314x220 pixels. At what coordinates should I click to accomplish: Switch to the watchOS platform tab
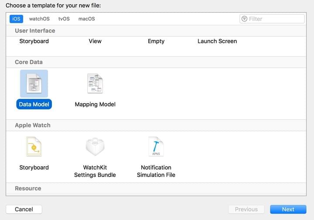(x=39, y=19)
